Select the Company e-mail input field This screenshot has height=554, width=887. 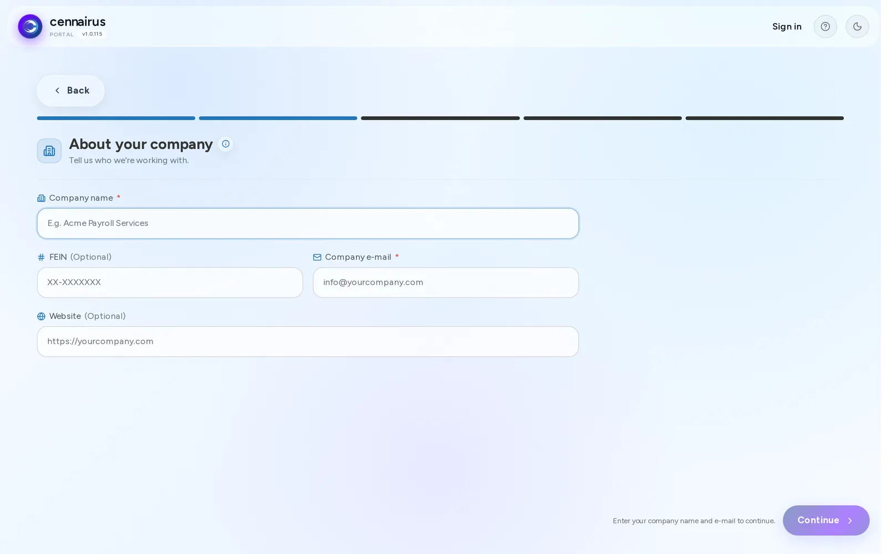[446, 283]
